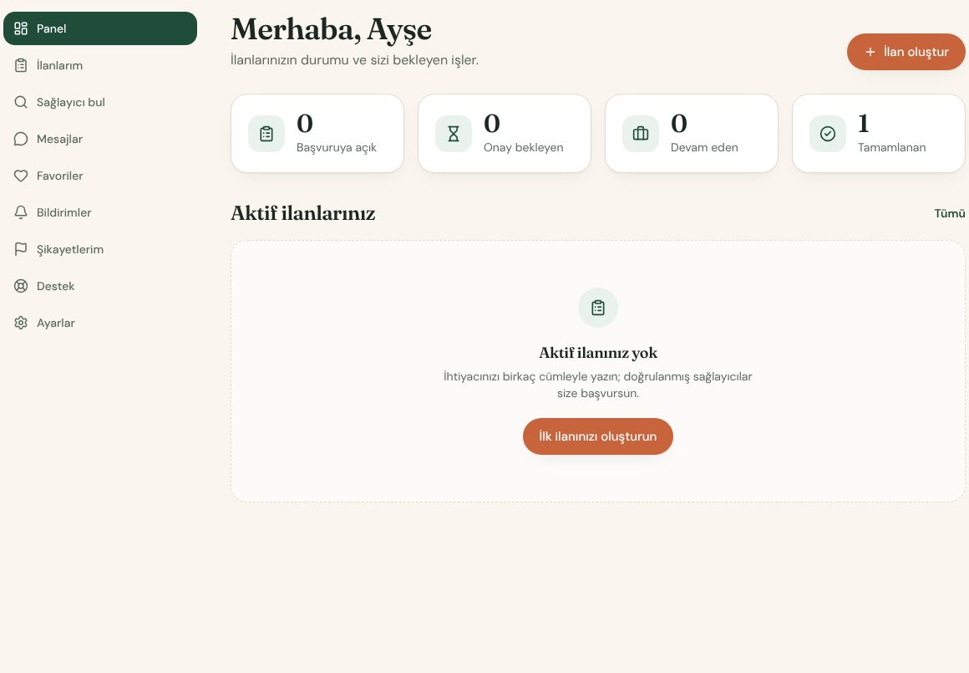Click the count 0 above Devam eden
The width and height of the screenshot is (969, 673).
(679, 123)
